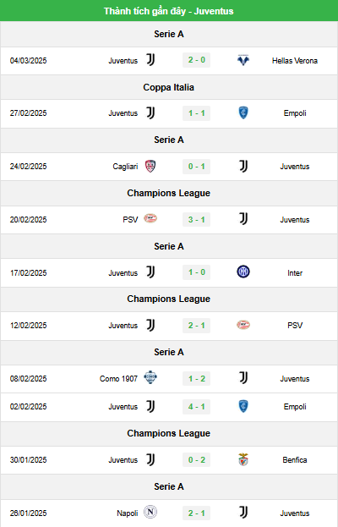The height and width of the screenshot is (527, 338).
Task: Click the Thành tích gần đây - Juventus title bar
Action: (169, 11)
